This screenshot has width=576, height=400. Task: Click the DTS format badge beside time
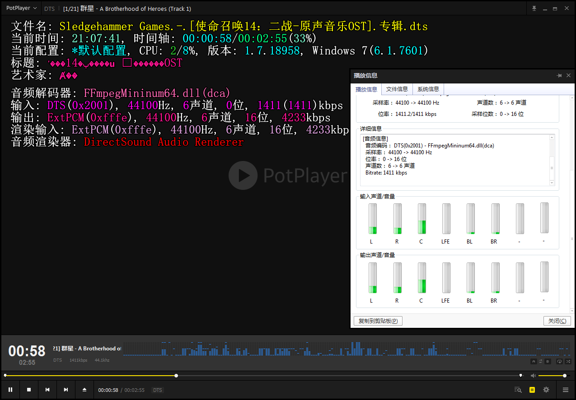point(157,390)
